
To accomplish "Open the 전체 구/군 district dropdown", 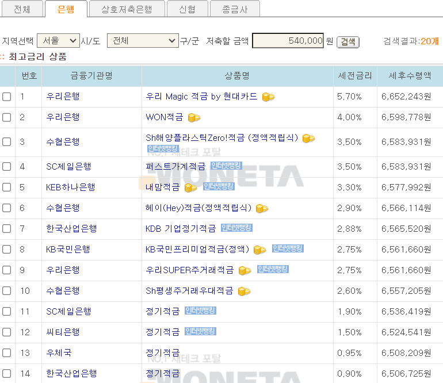I will pyautogui.click(x=143, y=41).
